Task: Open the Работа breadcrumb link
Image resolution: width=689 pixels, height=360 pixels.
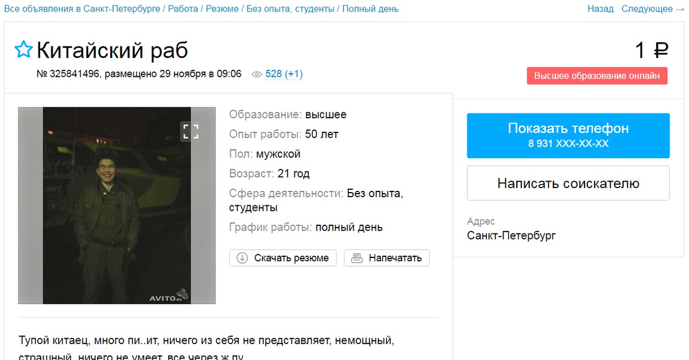Action: 183,9
